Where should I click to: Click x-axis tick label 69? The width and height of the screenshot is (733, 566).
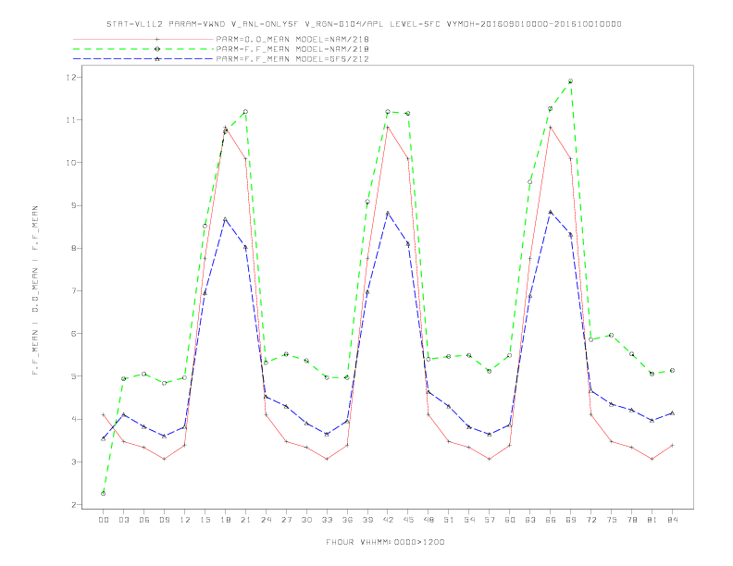[571, 520]
